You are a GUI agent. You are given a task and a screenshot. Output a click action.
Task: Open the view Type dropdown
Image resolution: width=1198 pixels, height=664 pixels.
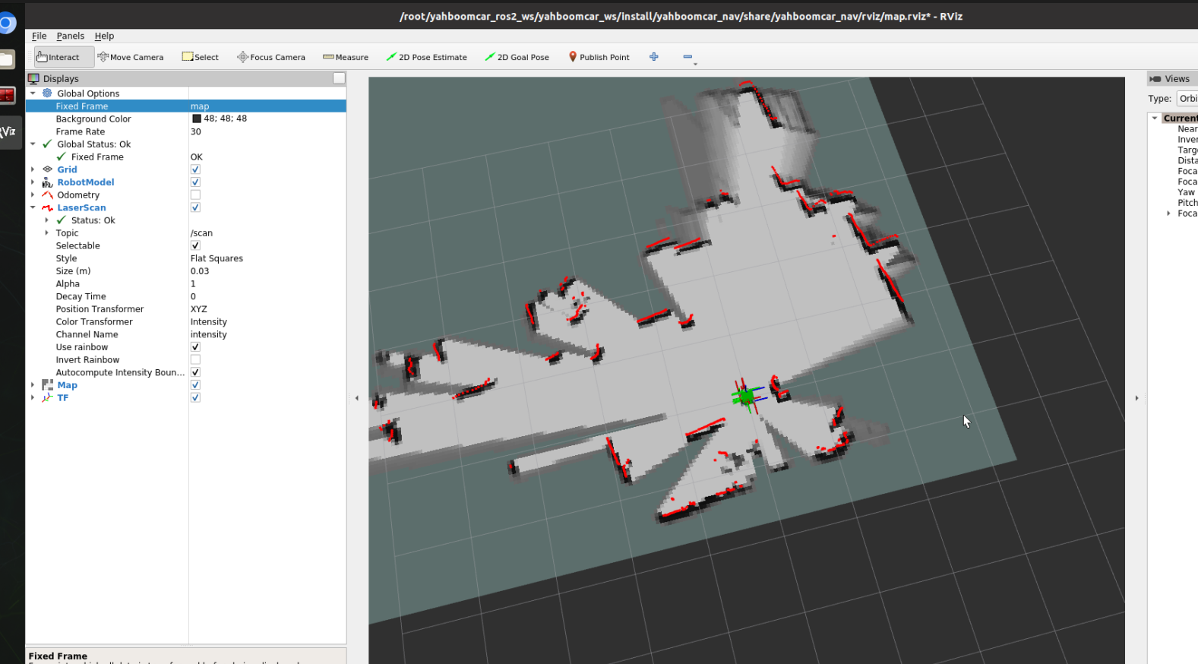pos(1187,99)
